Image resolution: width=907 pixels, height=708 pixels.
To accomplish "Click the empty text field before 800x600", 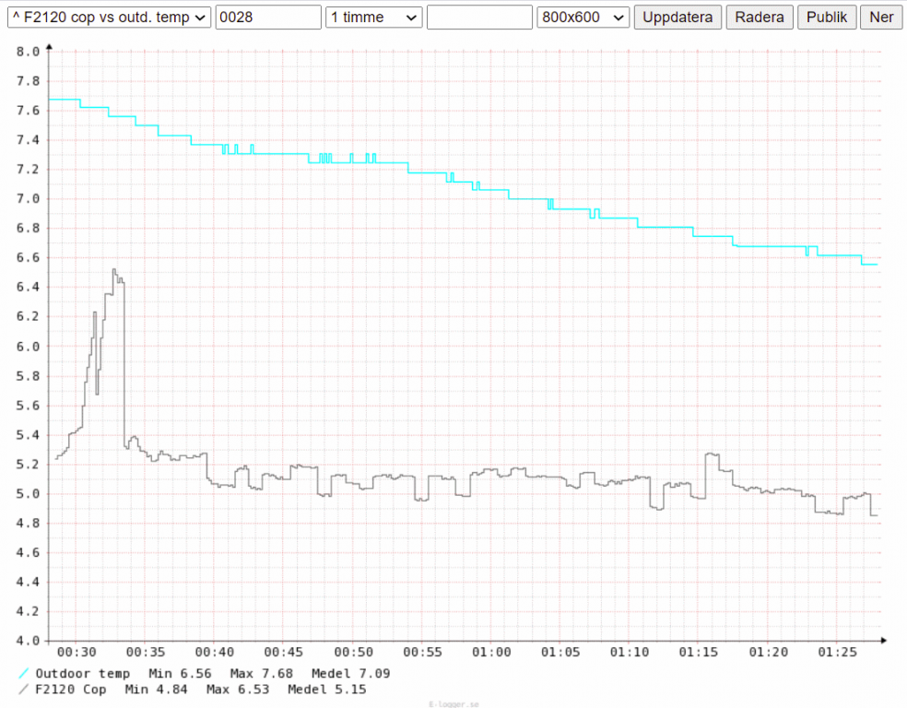I will pyautogui.click(x=479, y=18).
